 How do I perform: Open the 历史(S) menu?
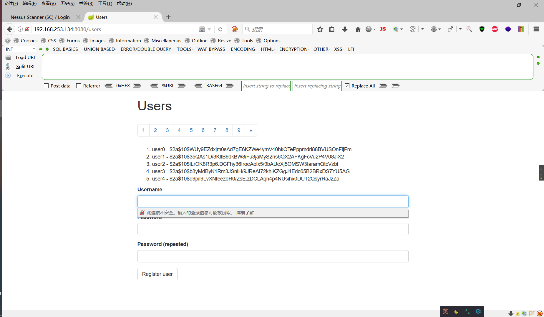67,4
